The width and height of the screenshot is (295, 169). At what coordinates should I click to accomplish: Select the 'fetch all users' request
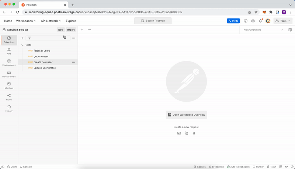tap(42, 51)
